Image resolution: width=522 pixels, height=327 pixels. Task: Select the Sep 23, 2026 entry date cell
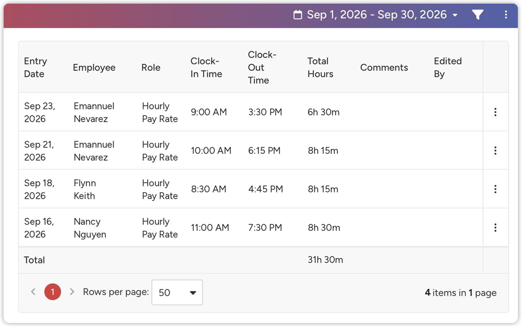pyautogui.click(x=40, y=112)
